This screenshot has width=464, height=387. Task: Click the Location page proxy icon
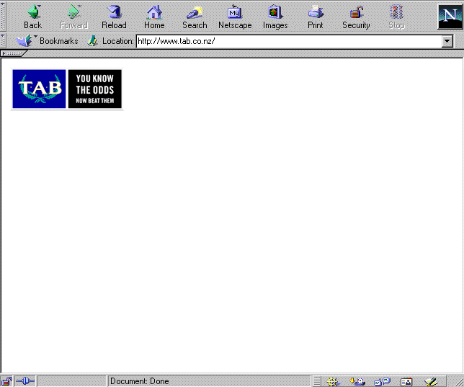point(92,41)
